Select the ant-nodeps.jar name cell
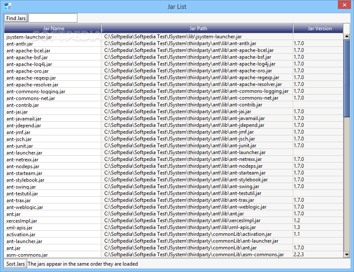This screenshot has width=354, height=272. coord(53,166)
